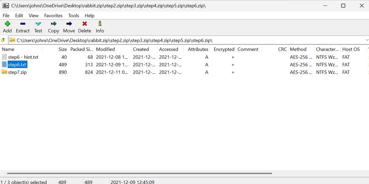
Task: Click the Copy toolbar icon
Action: (54, 24)
